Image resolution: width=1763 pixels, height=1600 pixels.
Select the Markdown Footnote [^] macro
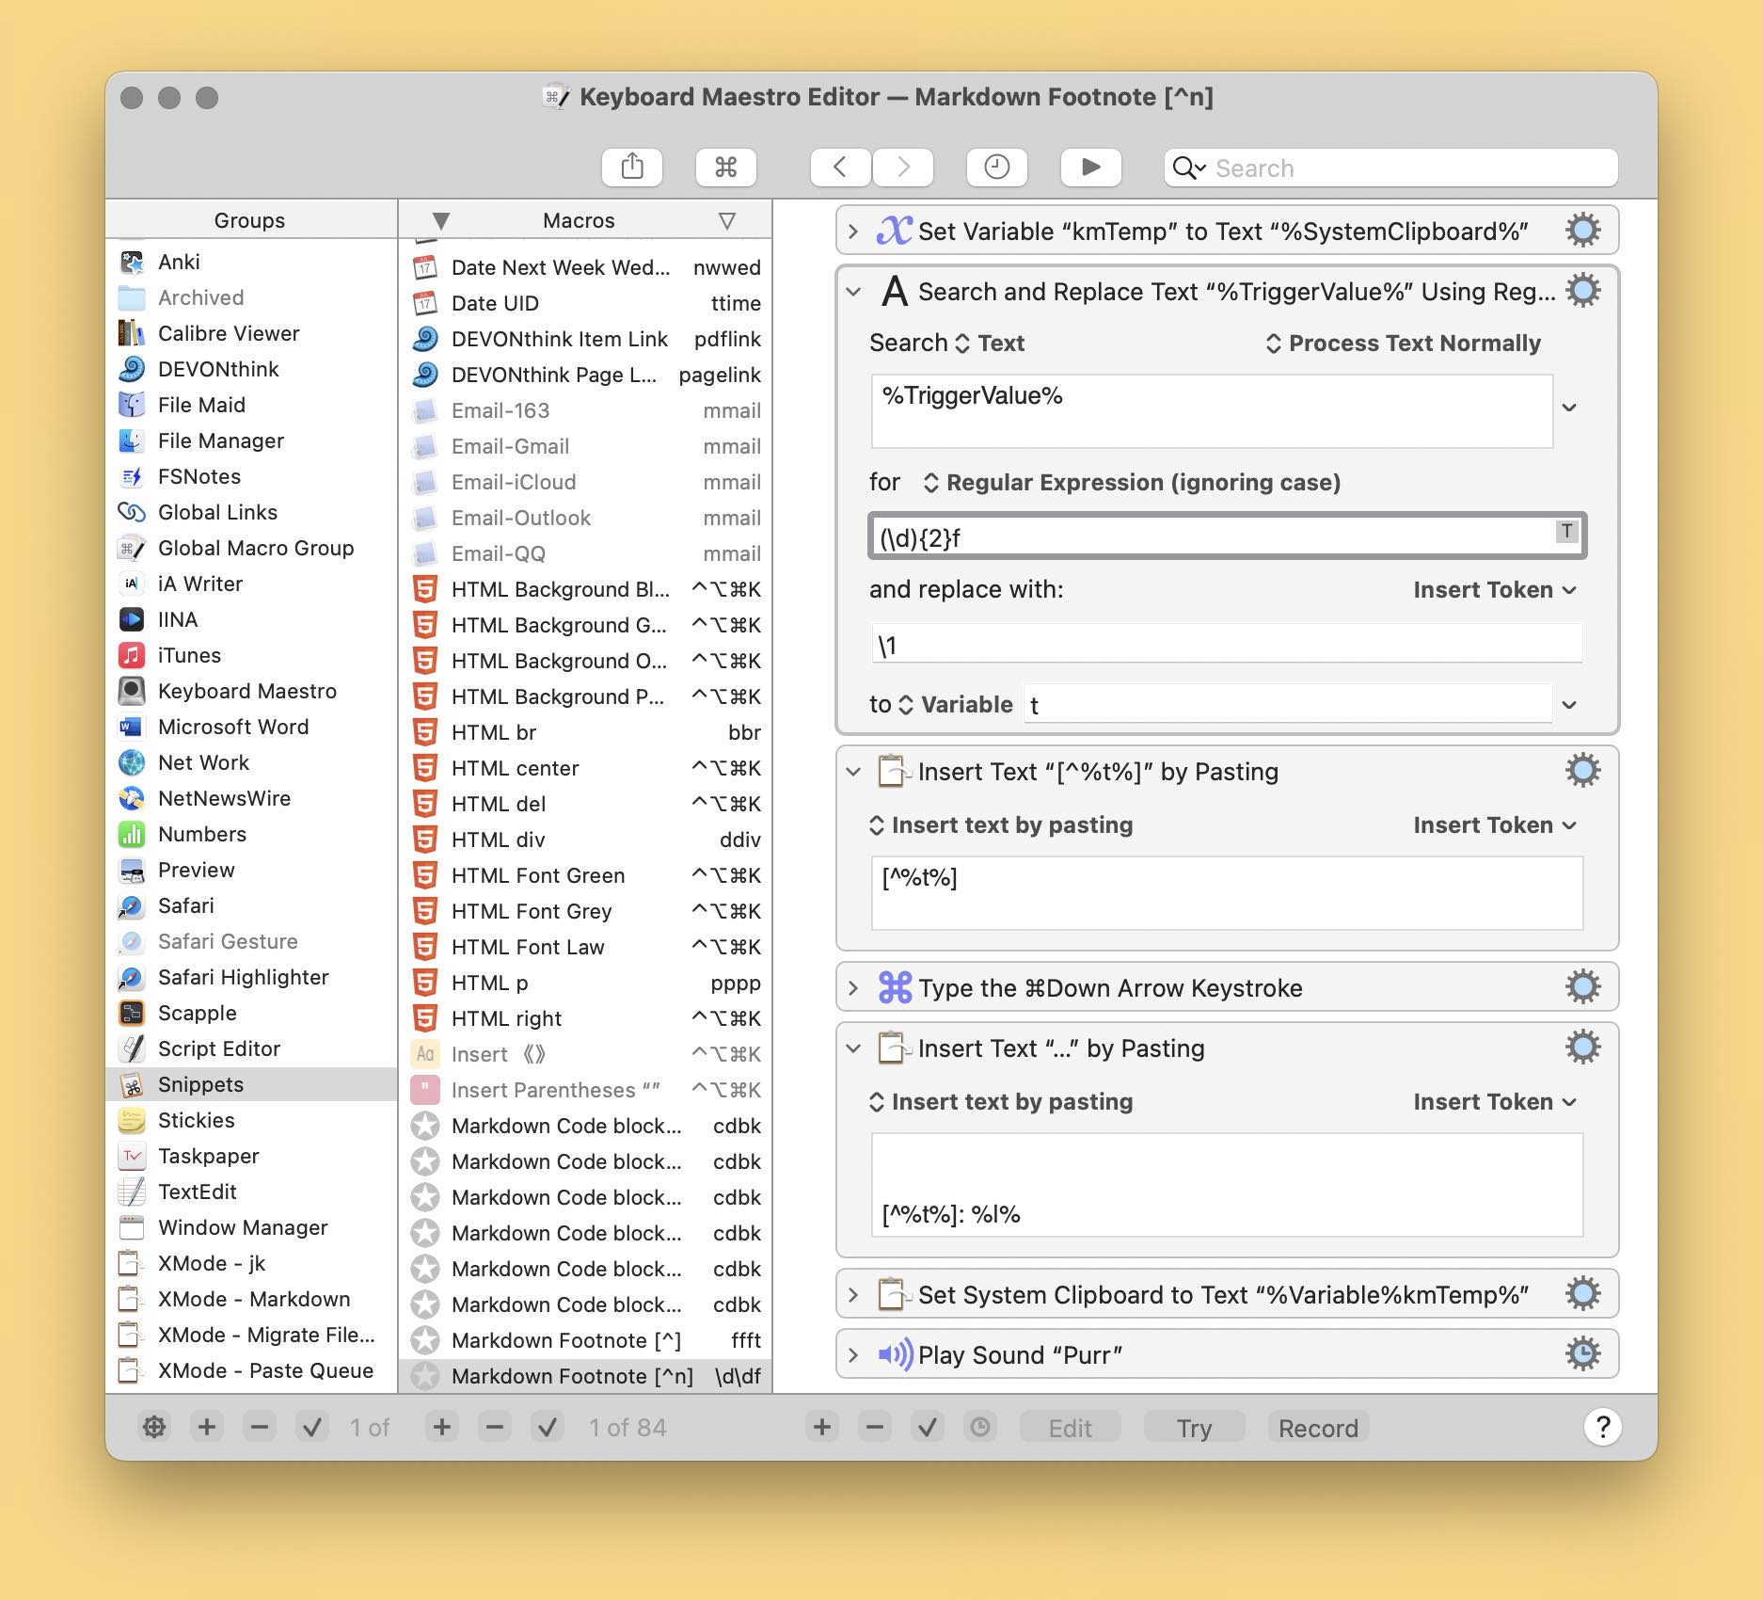(585, 1340)
